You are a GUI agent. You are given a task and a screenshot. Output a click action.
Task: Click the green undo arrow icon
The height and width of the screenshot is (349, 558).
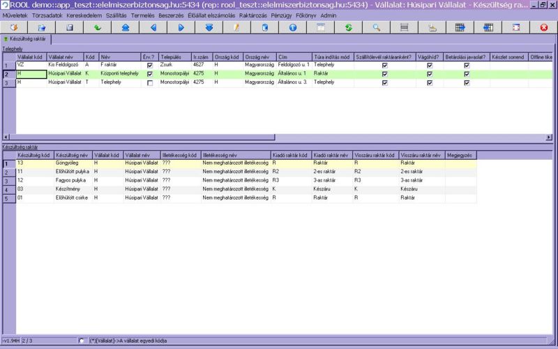(97, 27)
